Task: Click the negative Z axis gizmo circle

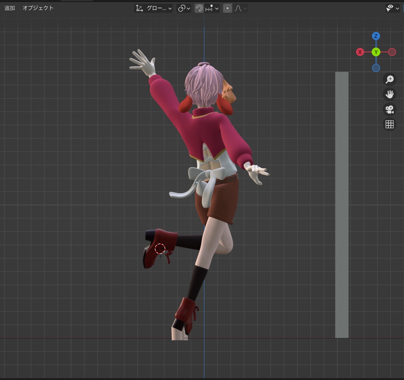Action: coord(376,68)
